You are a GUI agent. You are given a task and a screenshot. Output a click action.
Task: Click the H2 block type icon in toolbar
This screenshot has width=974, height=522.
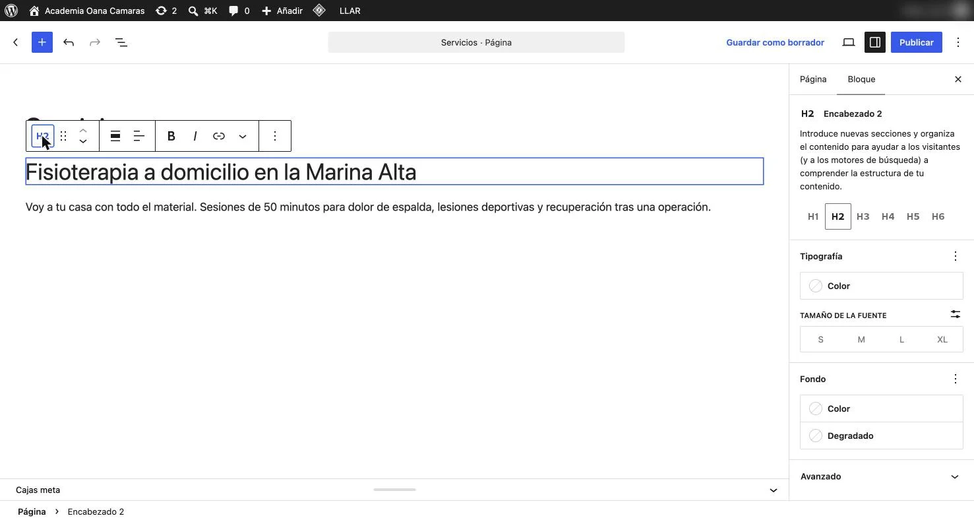click(43, 136)
